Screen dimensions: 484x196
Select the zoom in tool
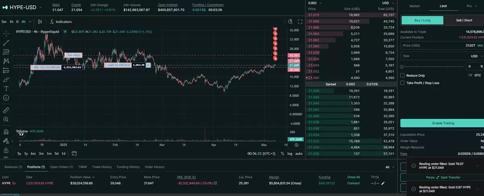[x=6, y=119]
